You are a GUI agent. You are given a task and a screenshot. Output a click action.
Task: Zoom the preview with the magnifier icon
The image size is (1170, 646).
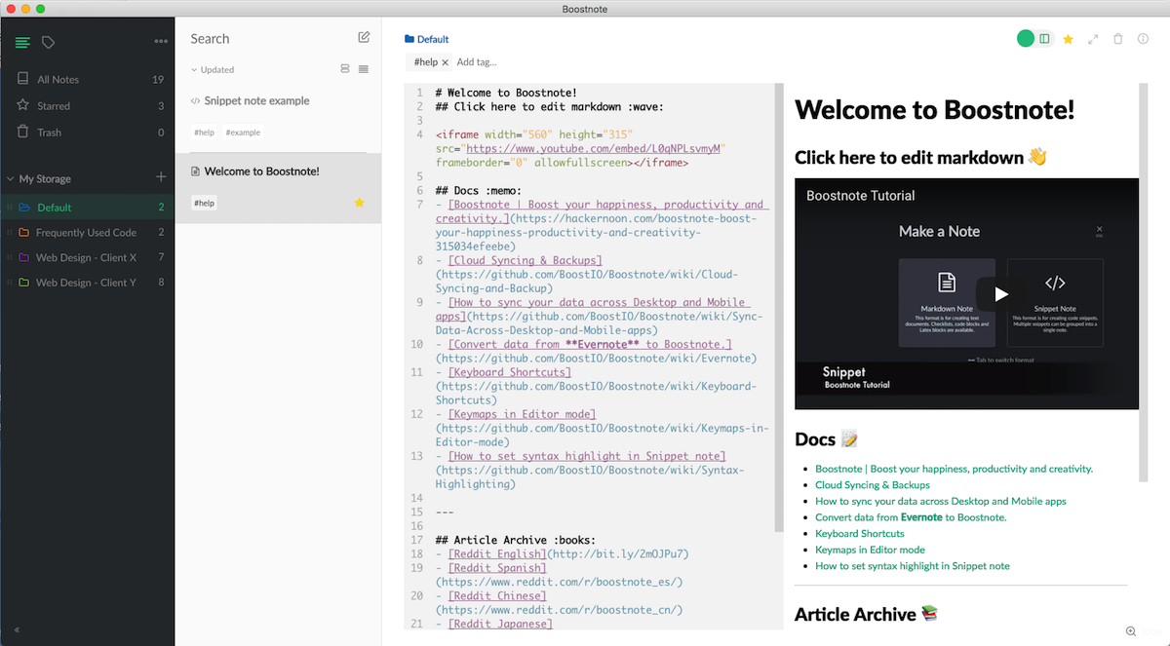(1130, 631)
